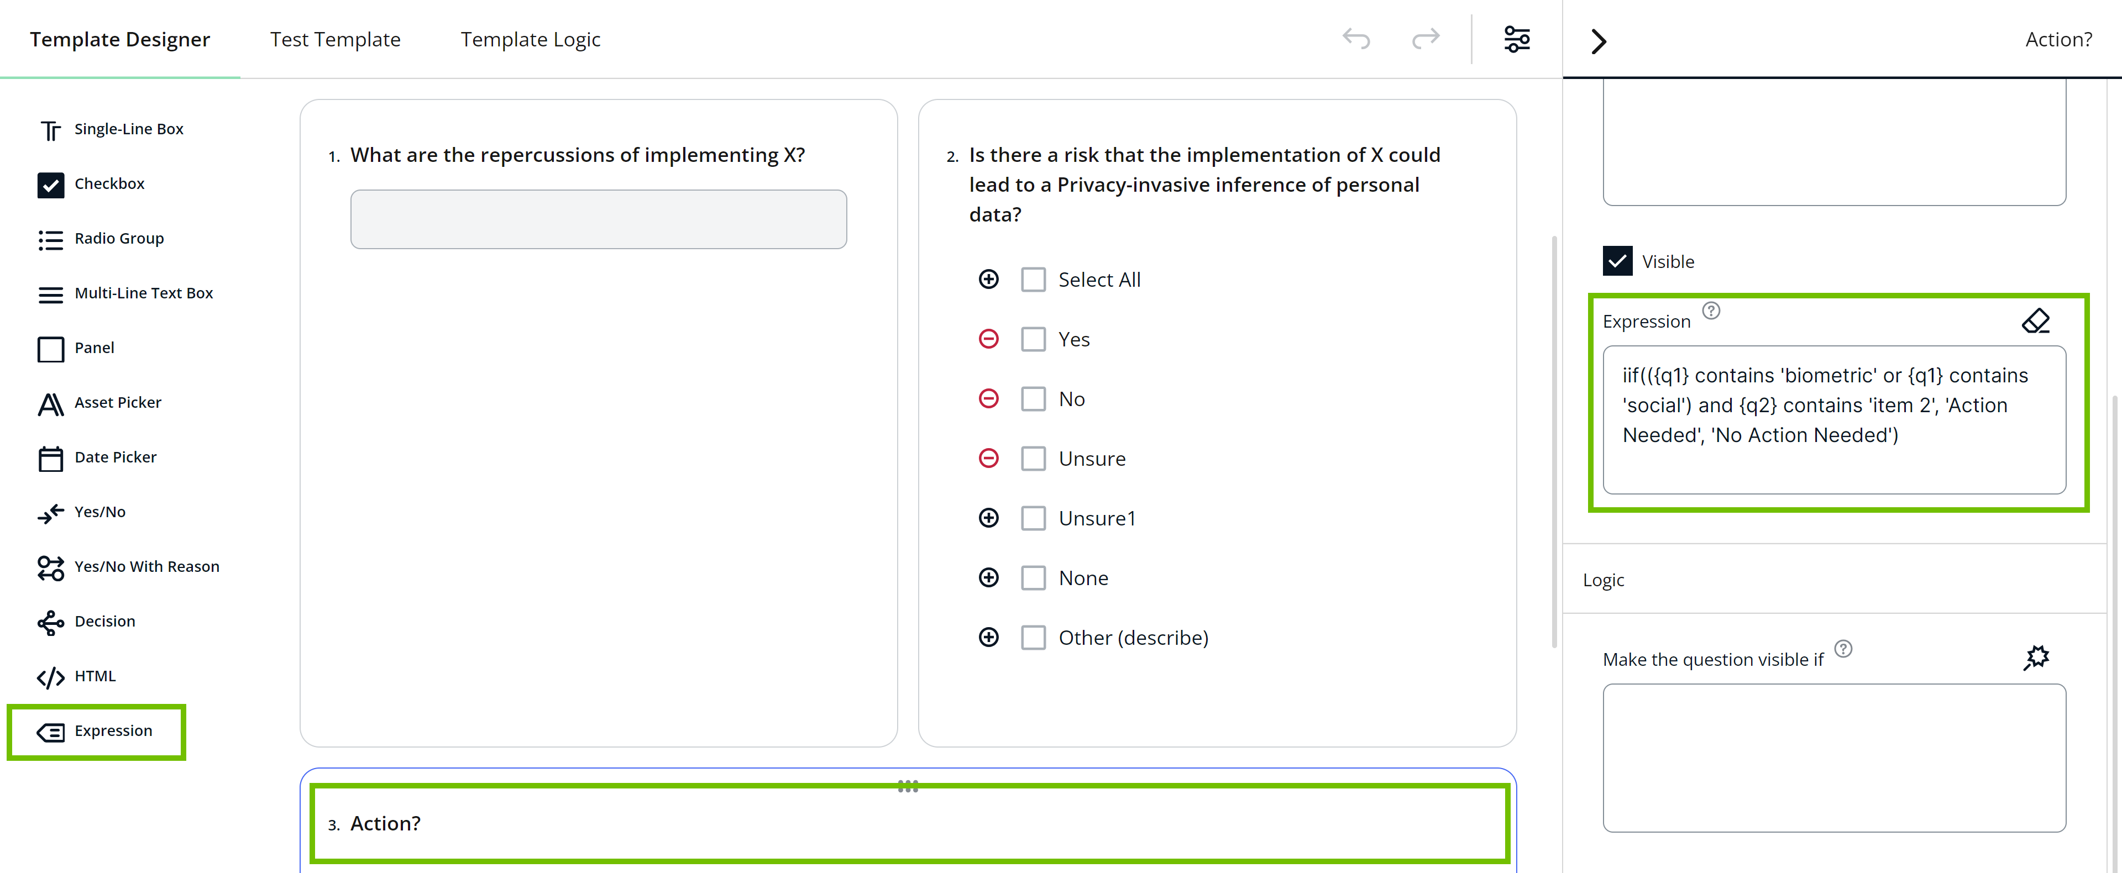The image size is (2122, 873).
Task: Add a choice below None using plus icon
Action: pos(988,577)
